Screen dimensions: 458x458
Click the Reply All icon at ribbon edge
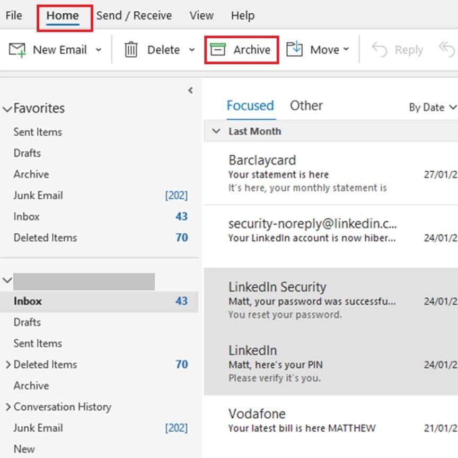[448, 49]
